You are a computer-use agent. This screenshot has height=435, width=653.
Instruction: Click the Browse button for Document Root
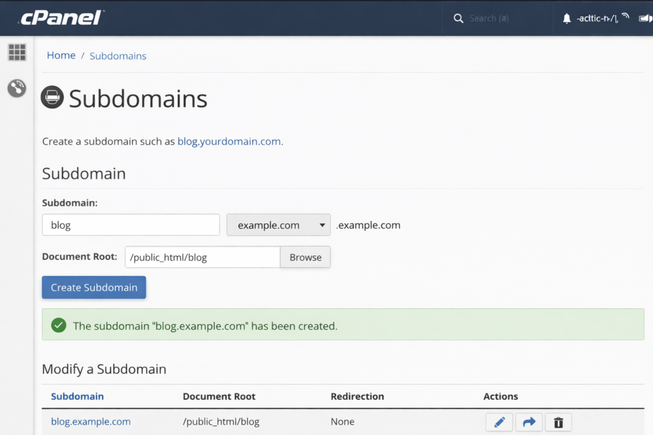pos(305,257)
